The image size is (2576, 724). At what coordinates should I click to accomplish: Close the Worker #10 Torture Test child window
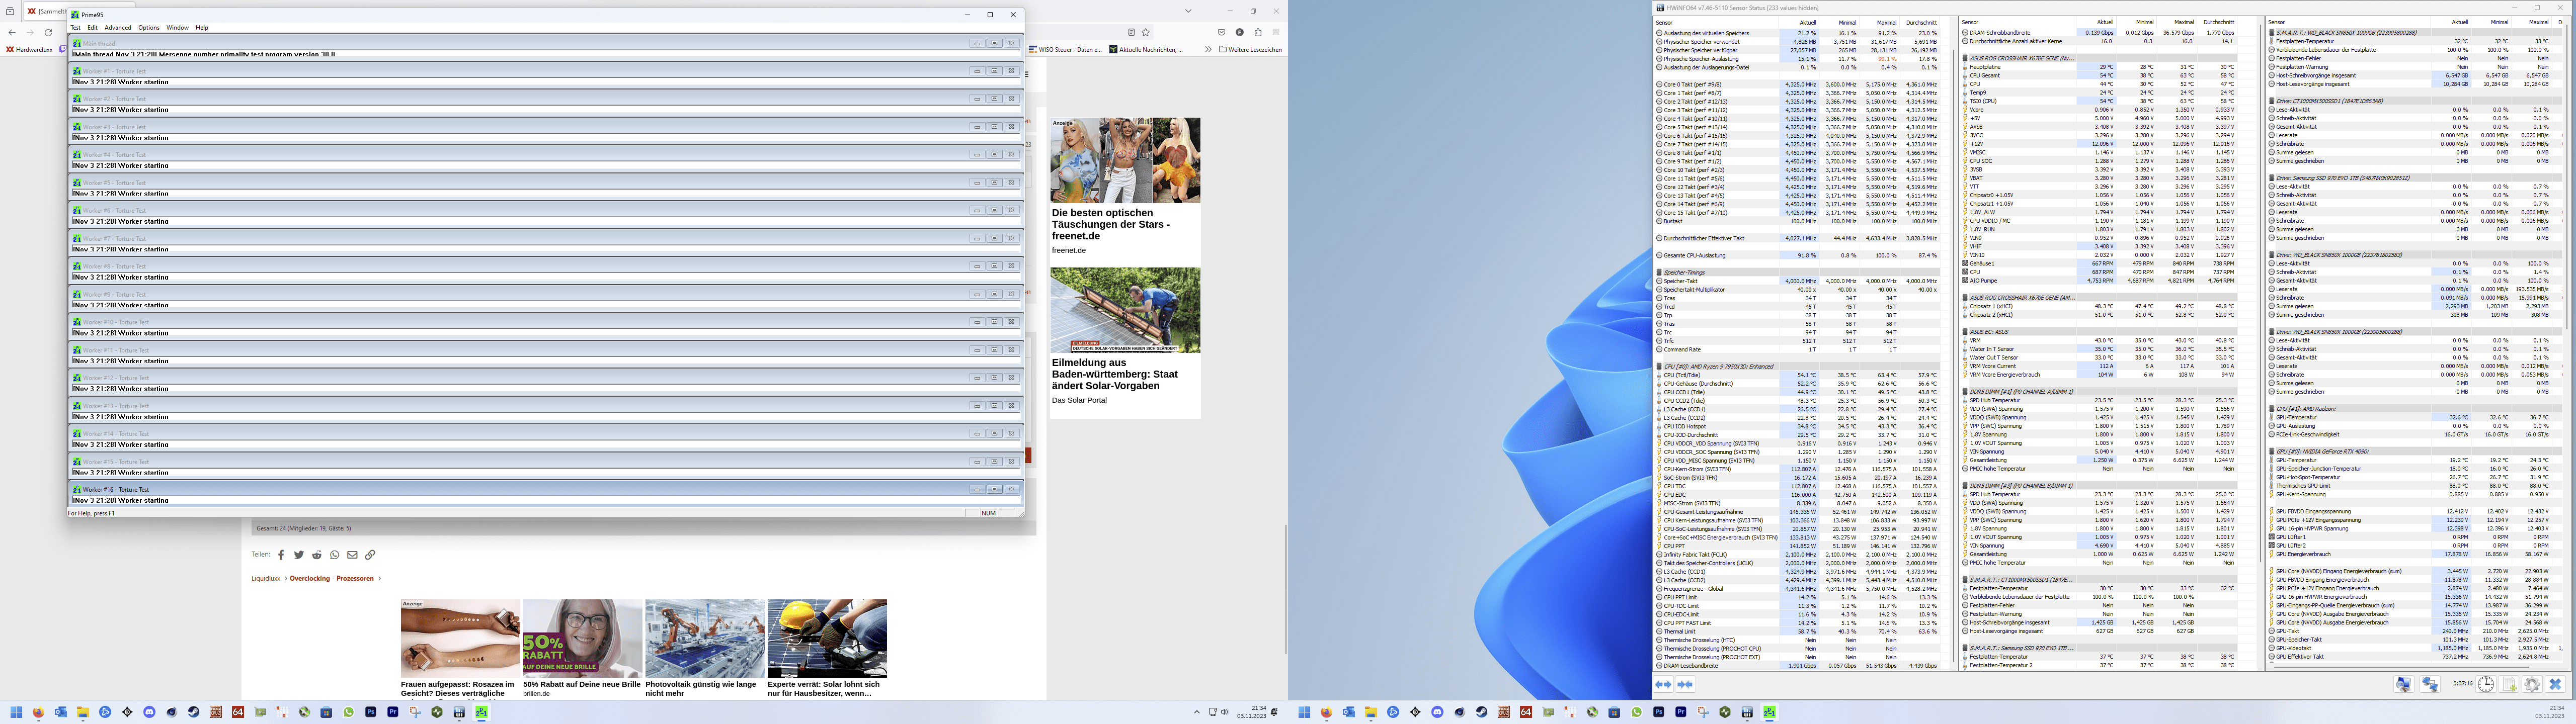pos(1011,322)
